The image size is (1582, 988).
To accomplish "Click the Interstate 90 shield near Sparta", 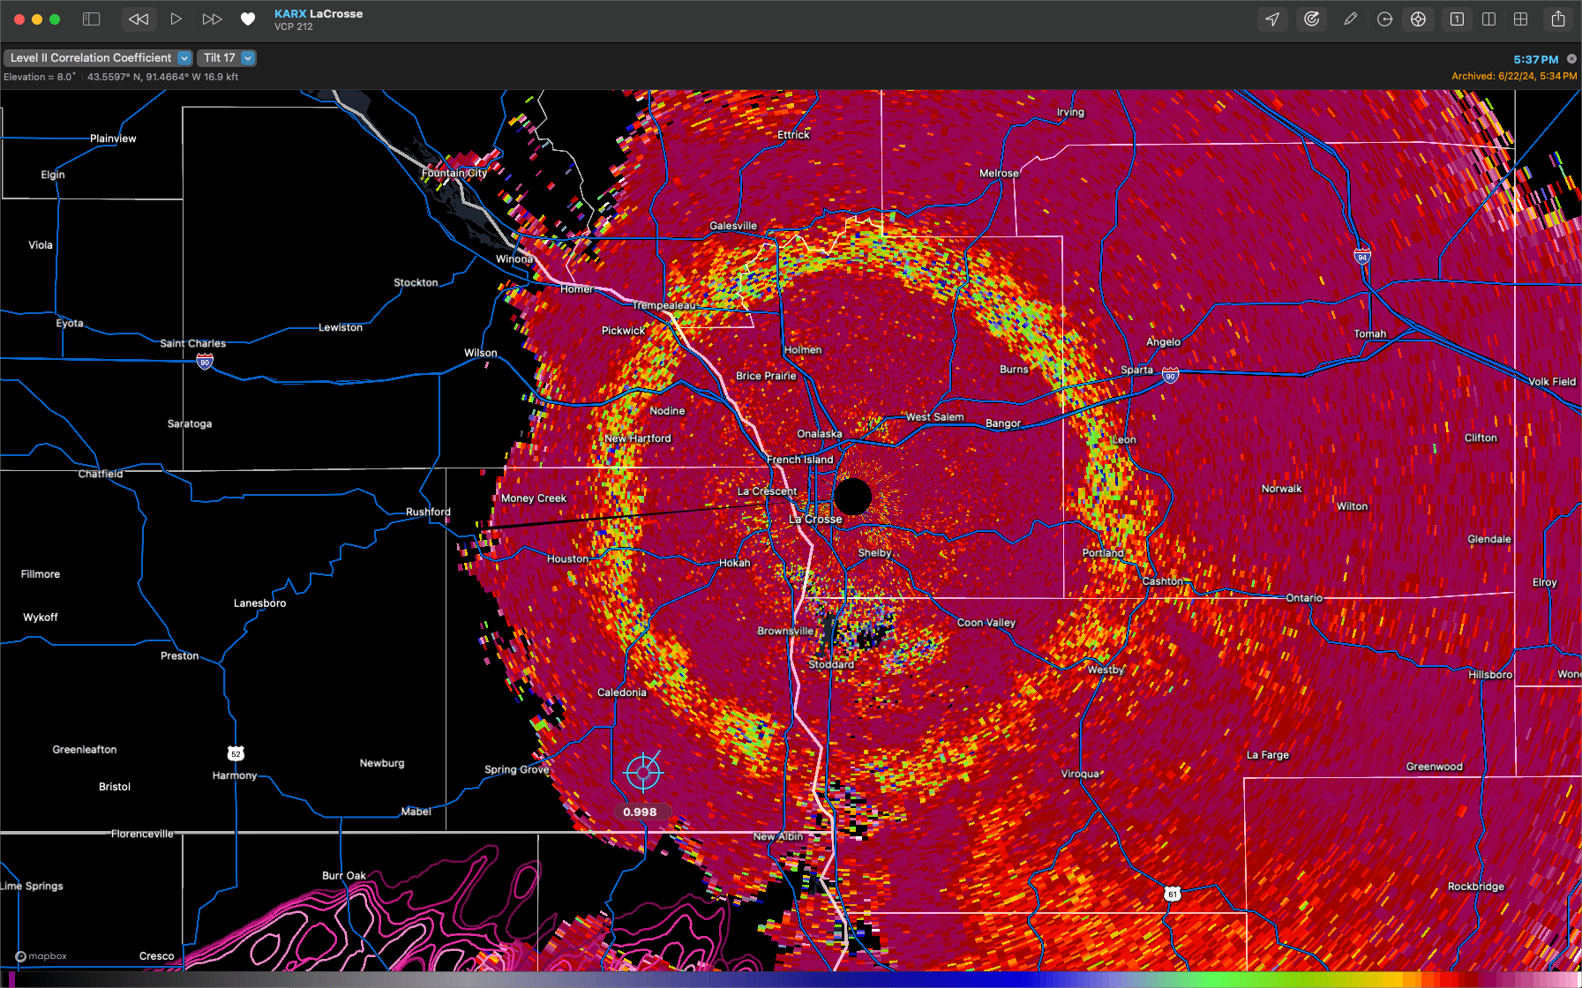I will pos(1170,375).
